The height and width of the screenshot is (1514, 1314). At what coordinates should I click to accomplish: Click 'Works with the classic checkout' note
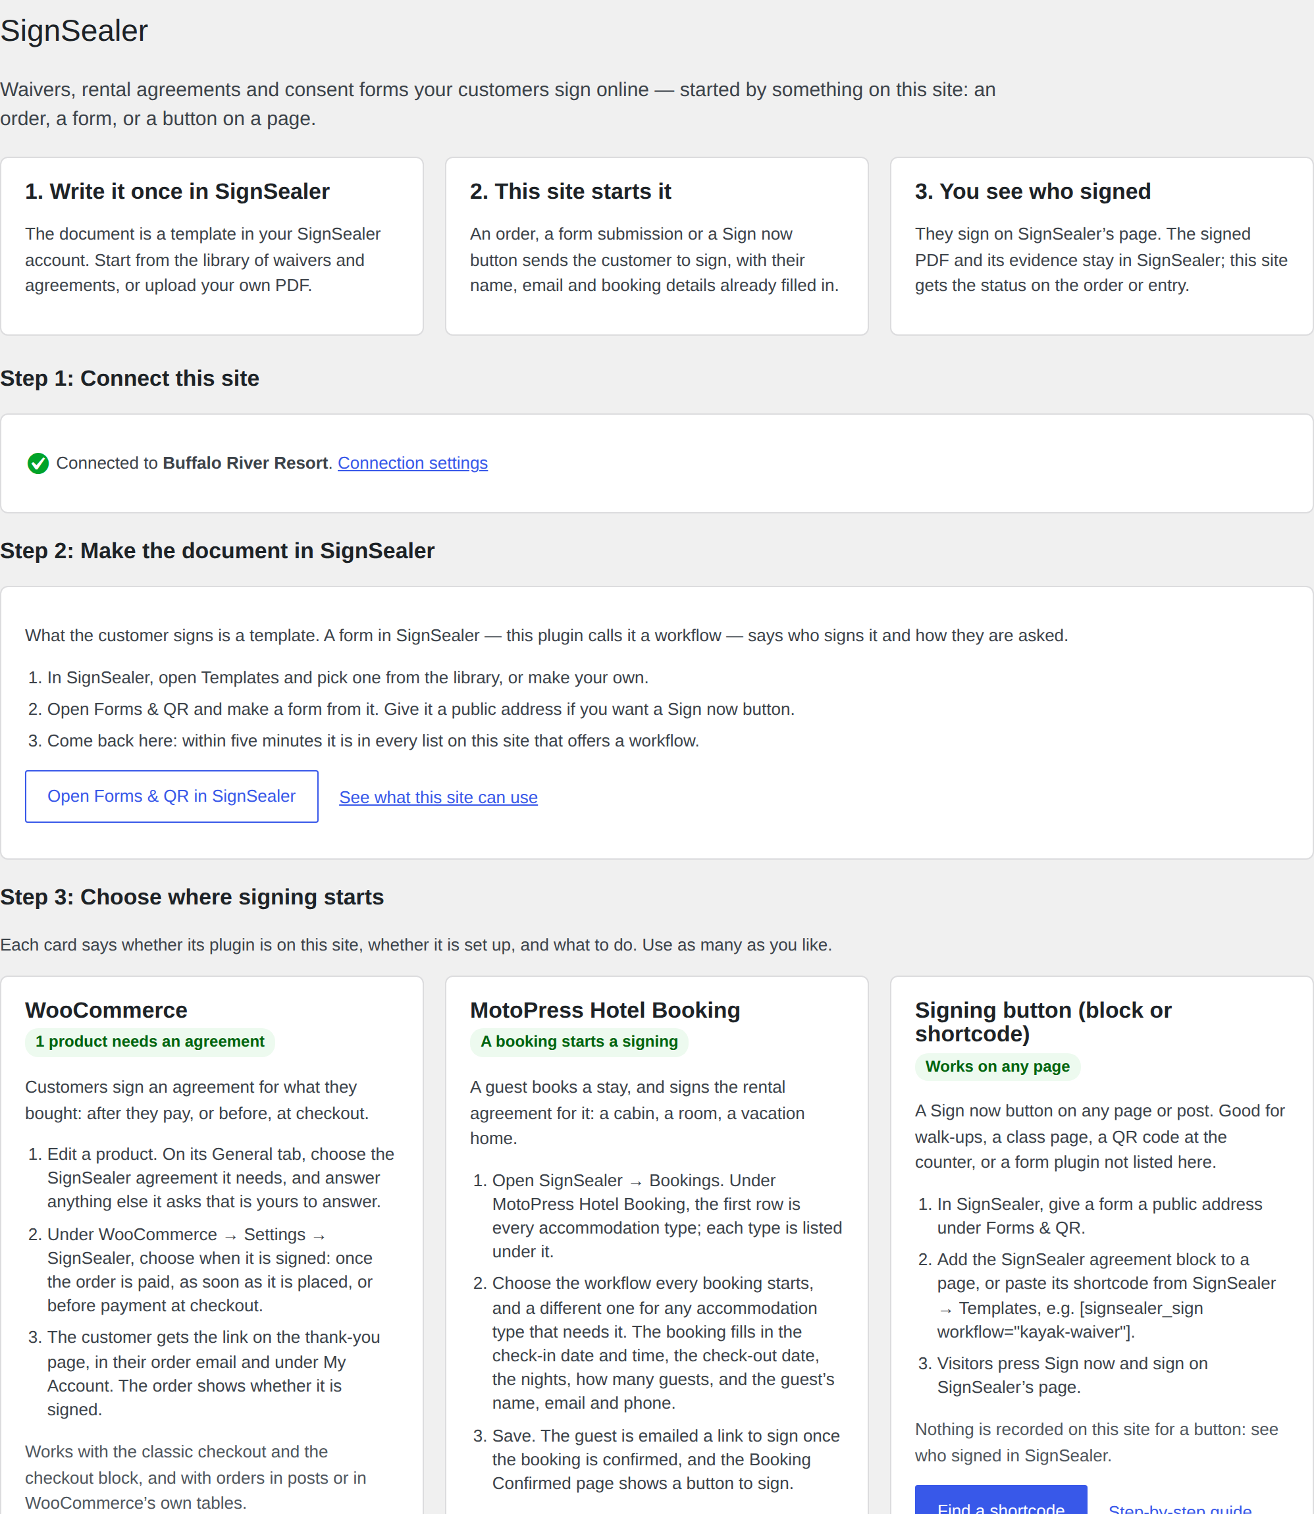196,1477
